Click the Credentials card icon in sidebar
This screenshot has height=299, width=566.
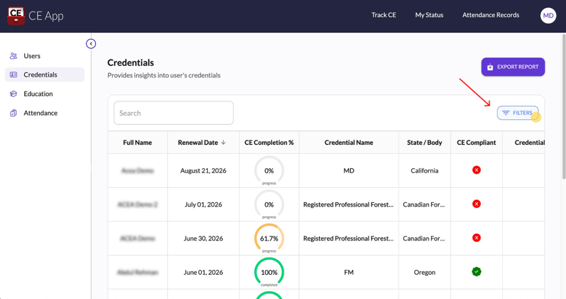click(14, 75)
